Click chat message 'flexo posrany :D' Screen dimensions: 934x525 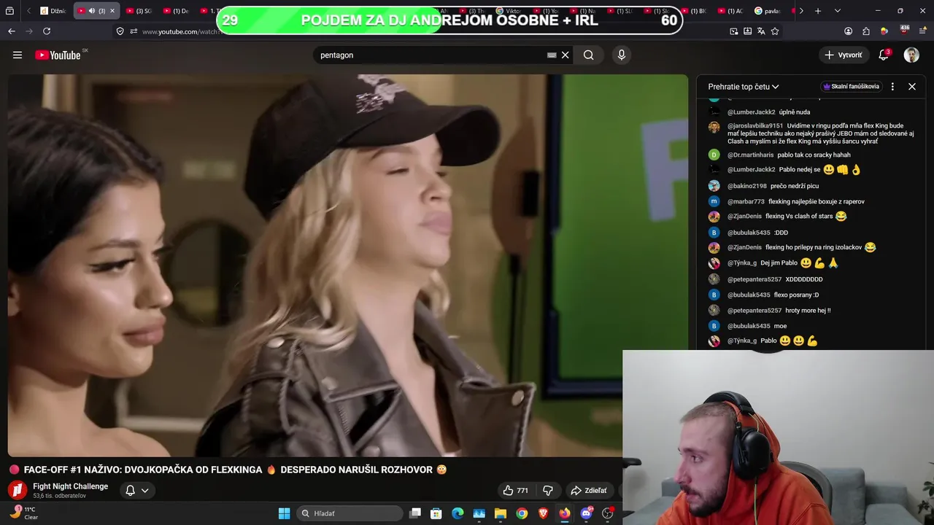pyautogui.click(x=796, y=295)
